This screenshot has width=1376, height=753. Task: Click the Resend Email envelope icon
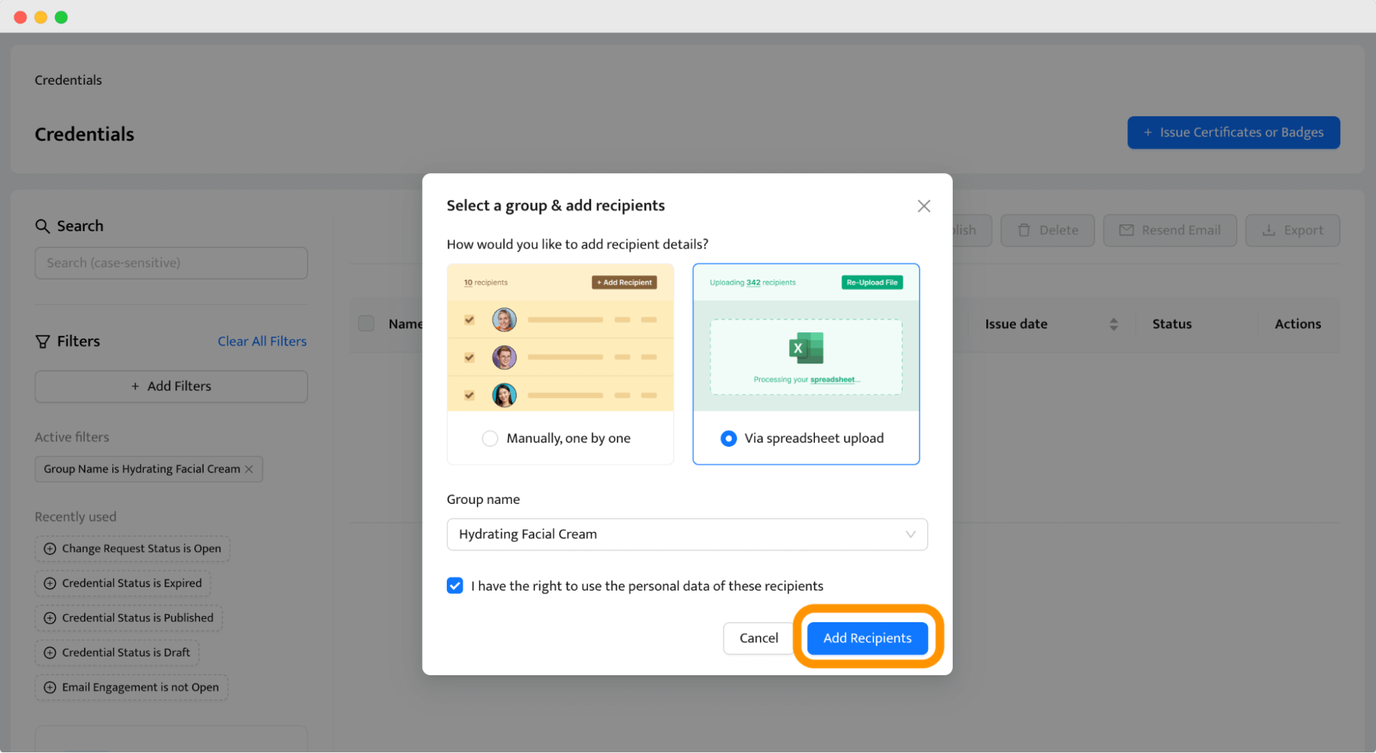[x=1126, y=230]
